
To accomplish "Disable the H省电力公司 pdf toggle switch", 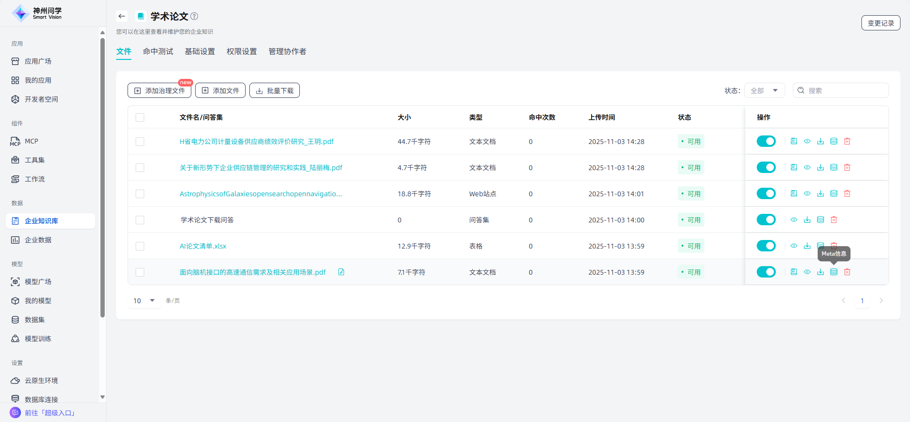I will (x=766, y=141).
